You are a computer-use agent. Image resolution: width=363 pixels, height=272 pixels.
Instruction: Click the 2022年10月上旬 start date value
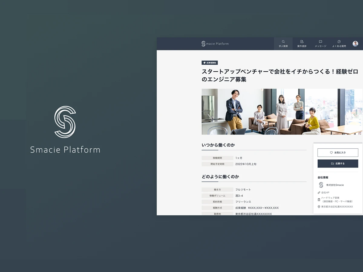pos(246,164)
